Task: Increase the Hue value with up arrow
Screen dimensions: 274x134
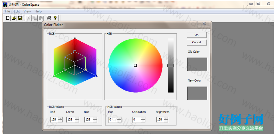Action: tap(119, 118)
